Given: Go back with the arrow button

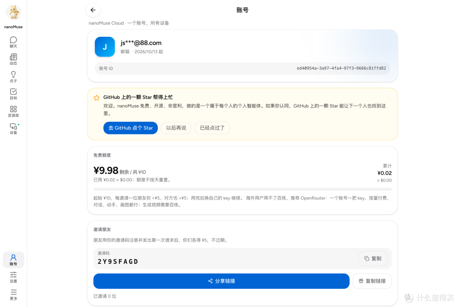Looking at the screenshot, I should (x=93, y=10).
